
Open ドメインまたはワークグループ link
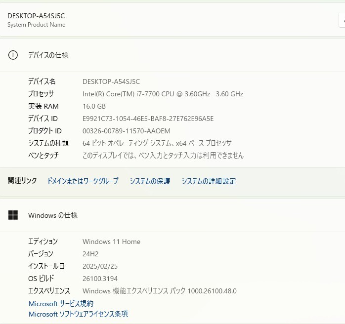(x=83, y=181)
